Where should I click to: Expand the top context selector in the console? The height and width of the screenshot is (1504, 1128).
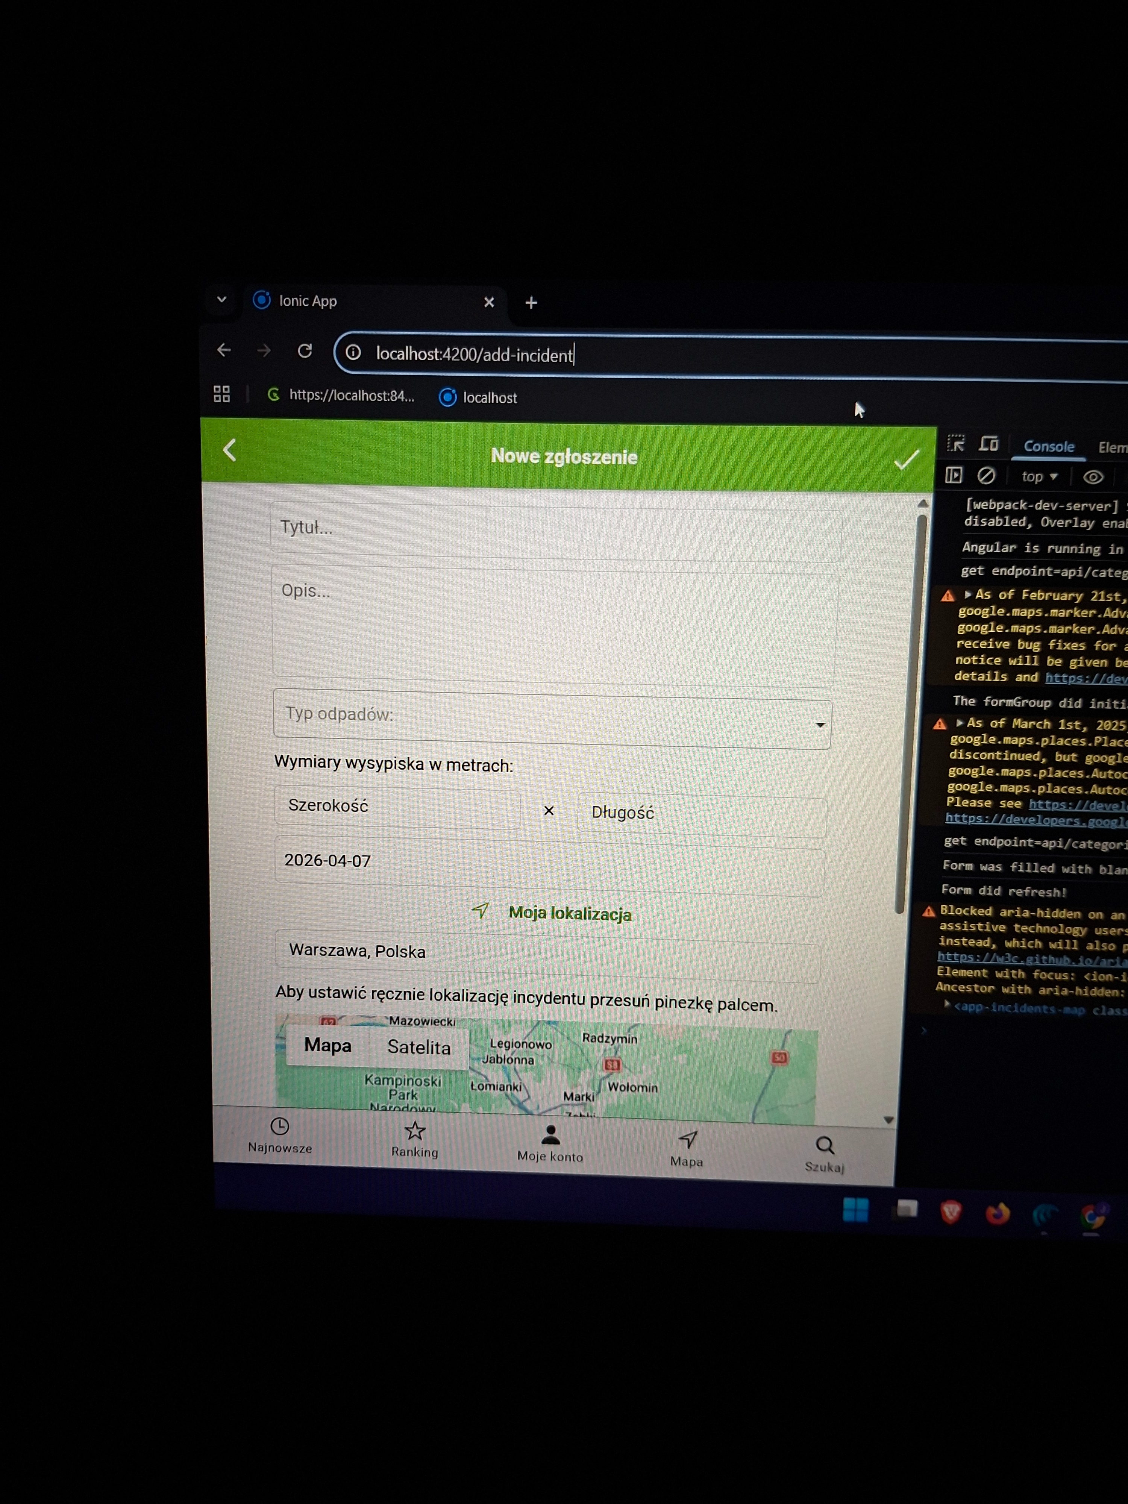(x=1039, y=477)
